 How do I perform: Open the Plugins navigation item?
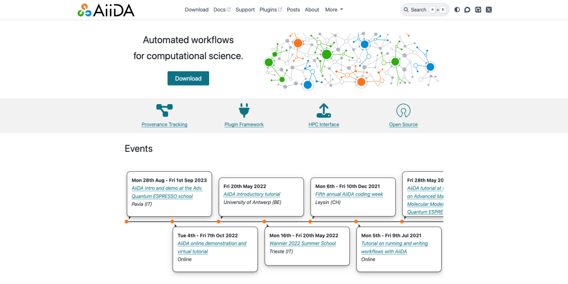point(270,9)
